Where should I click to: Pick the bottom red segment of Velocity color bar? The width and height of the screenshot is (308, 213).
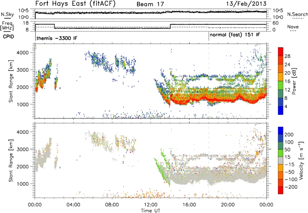281,190
